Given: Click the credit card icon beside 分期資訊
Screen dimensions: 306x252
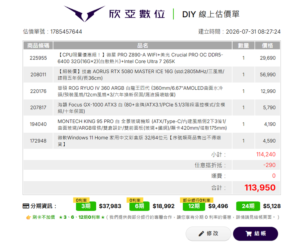Looking at the screenshot, I should click(x=26, y=206).
